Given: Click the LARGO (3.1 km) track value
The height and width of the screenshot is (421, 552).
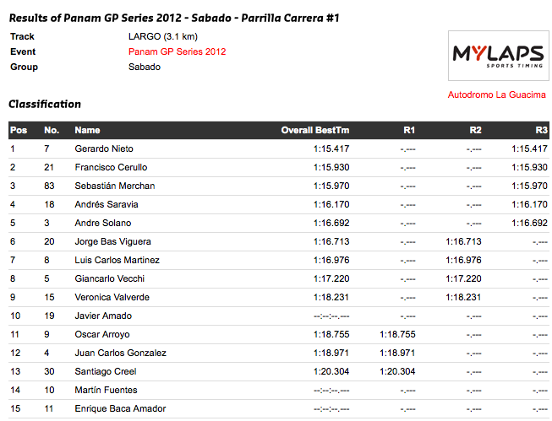Looking at the screenshot, I should (163, 36).
